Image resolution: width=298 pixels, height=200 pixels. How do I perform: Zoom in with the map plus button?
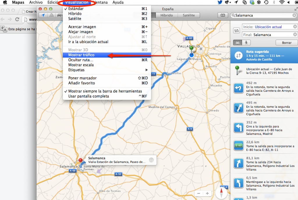pyautogui.click(x=207, y=193)
